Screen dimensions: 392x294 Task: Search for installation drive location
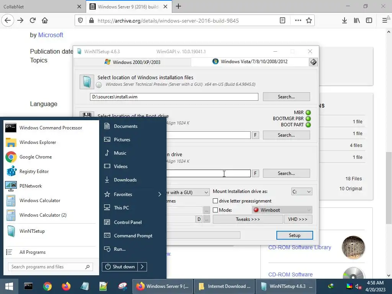tap(286, 173)
